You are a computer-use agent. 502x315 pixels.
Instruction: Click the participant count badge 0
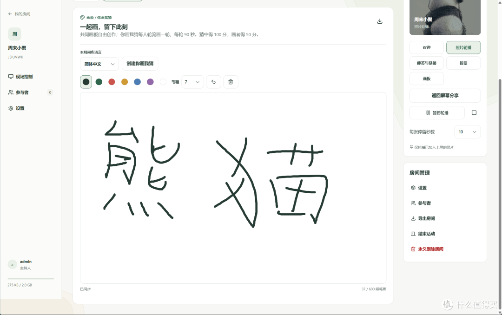(x=50, y=92)
